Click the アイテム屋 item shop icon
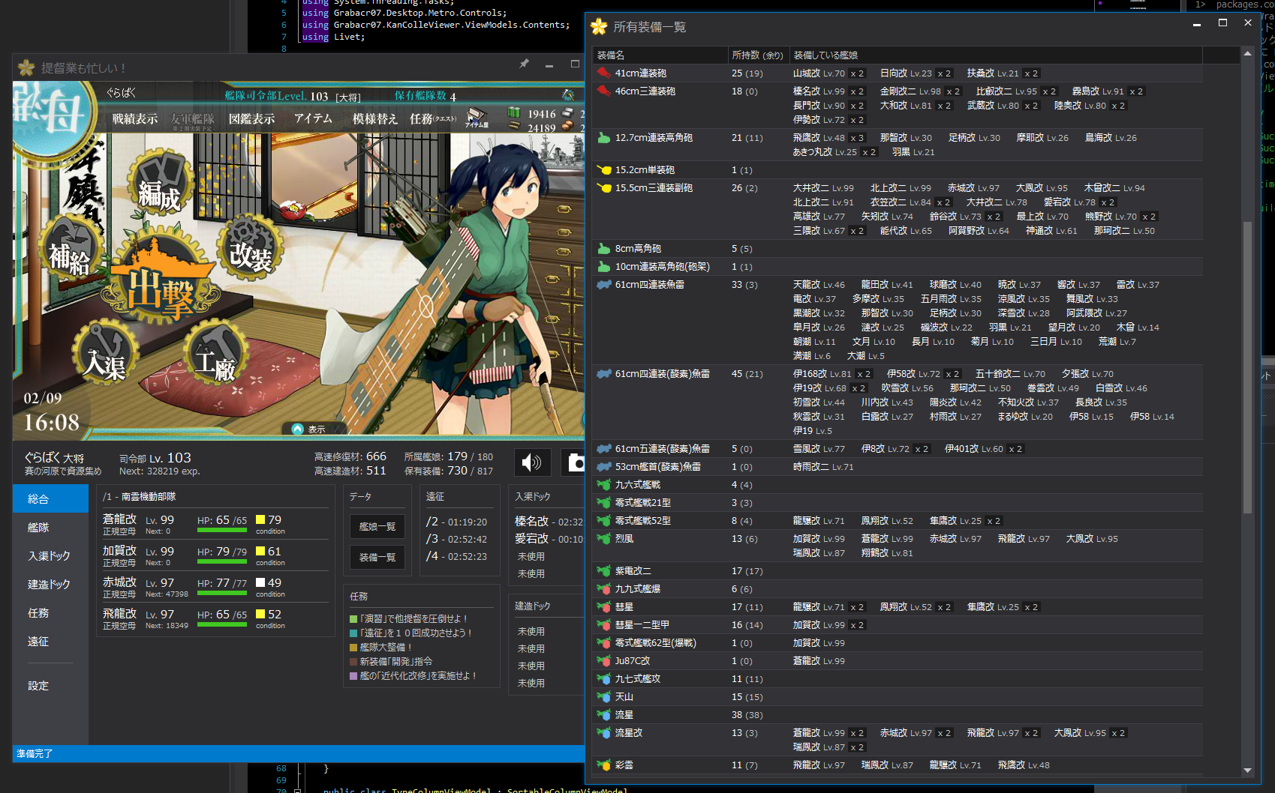 pyautogui.click(x=477, y=118)
